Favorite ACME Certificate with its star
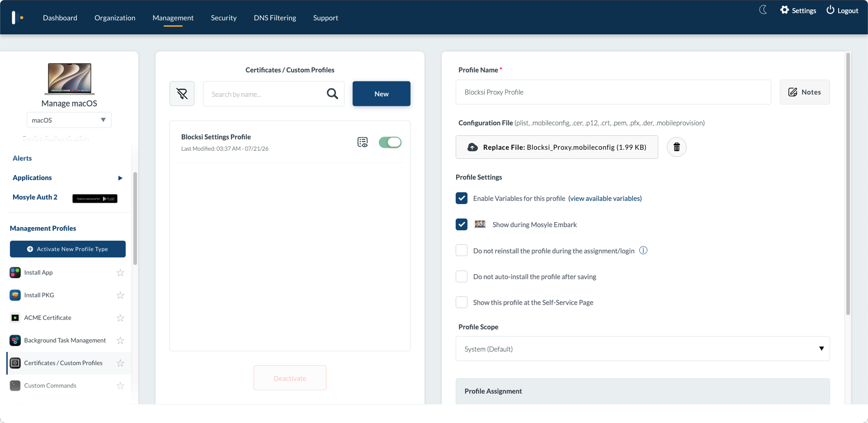This screenshot has width=868, height=423. [120, 318]
